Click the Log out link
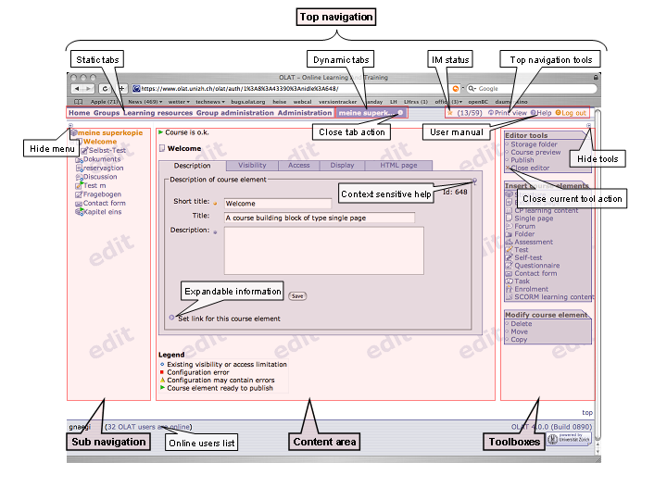Screen dimensions: 667x500 pos(571,113)
